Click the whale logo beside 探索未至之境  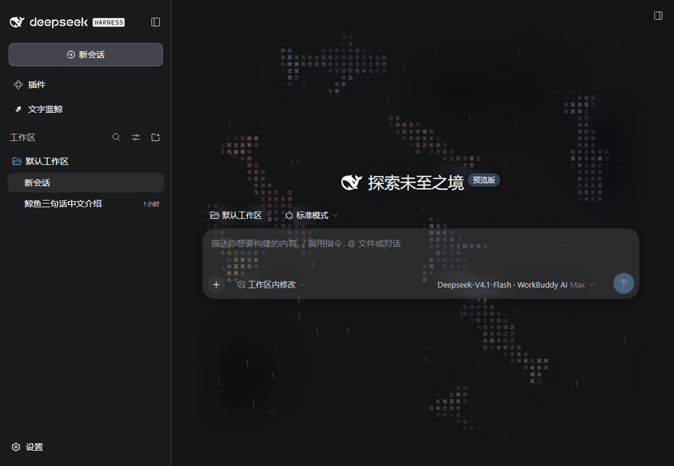[x=352, y=182]
